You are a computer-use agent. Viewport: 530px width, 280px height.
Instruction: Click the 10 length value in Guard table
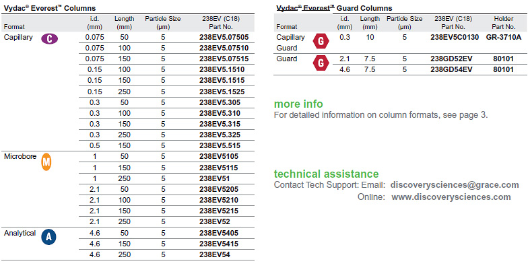click(x=370, y=37)
